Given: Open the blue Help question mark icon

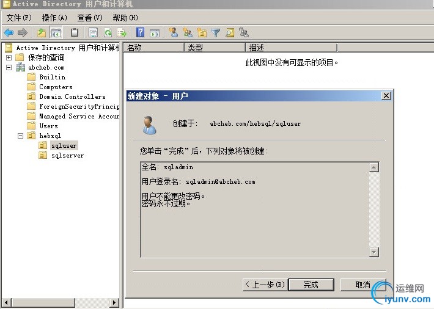Looking at the screenshot, I should 141,32.
